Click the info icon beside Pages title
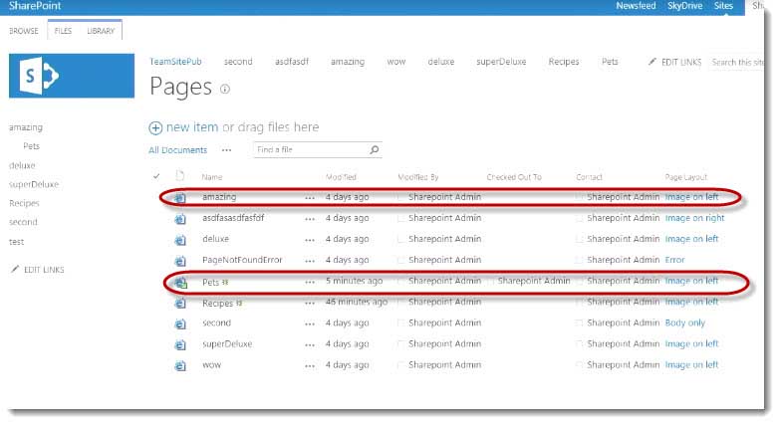779x424 pixels. point(225,89)
